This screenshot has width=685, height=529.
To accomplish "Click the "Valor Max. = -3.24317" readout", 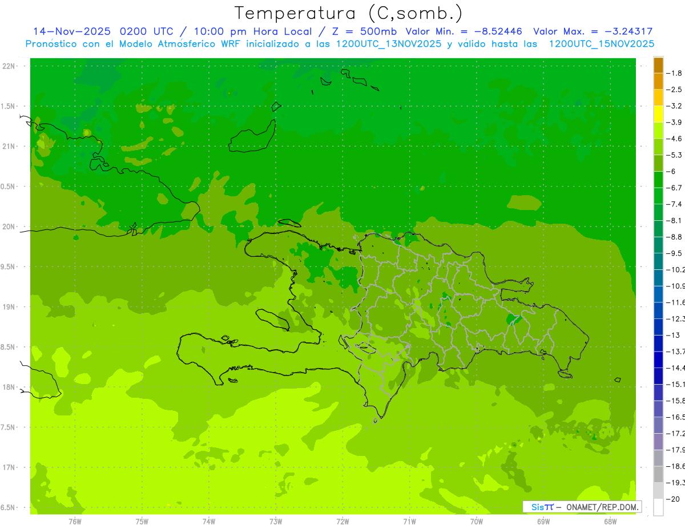I will point(593,32).
